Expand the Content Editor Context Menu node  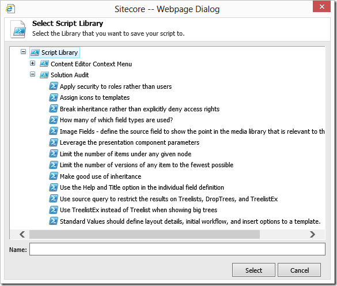32,63
